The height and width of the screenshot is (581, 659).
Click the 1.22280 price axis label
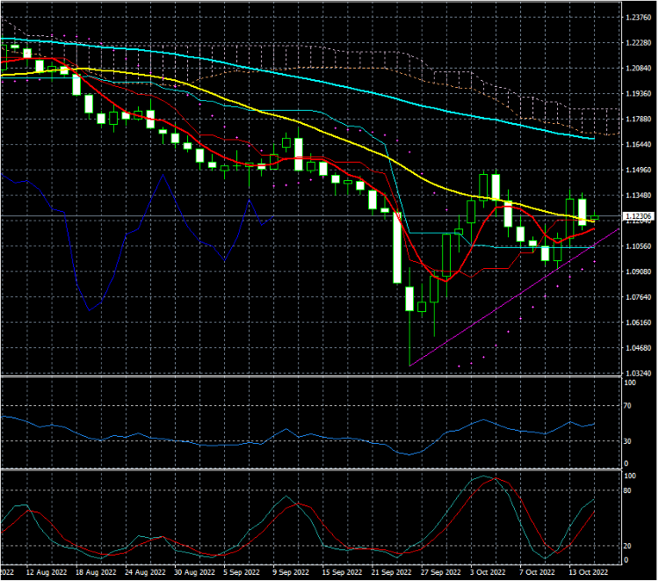click(x=638, y=43)
